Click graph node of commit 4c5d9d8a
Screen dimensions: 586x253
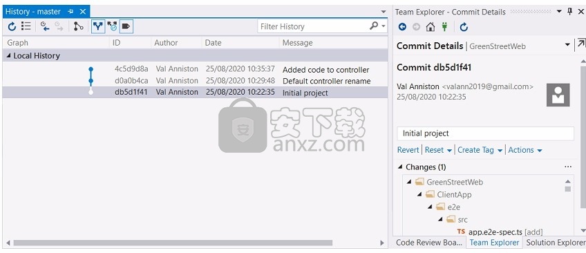coord(91,69)
